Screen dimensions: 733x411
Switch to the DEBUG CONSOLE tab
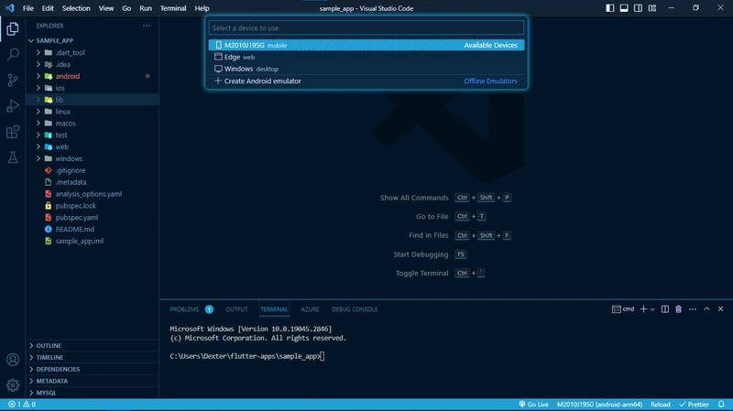354,309
